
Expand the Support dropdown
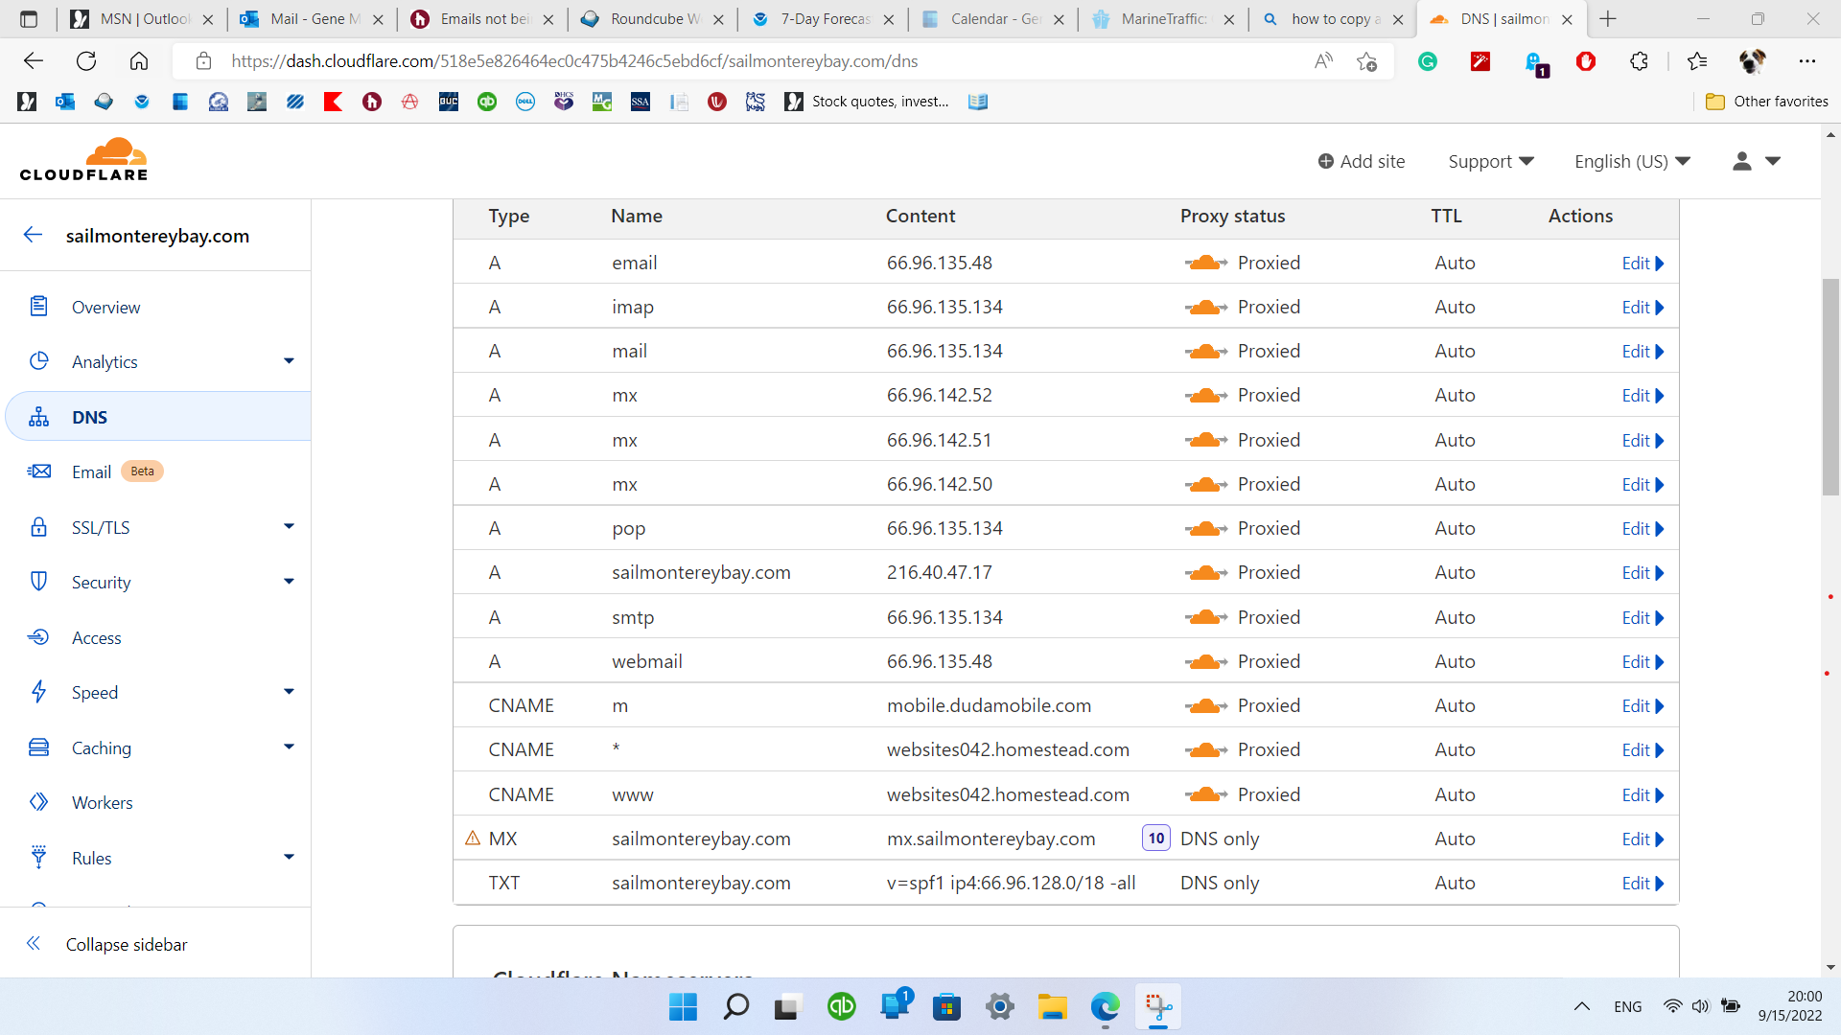pos(1489,161)
